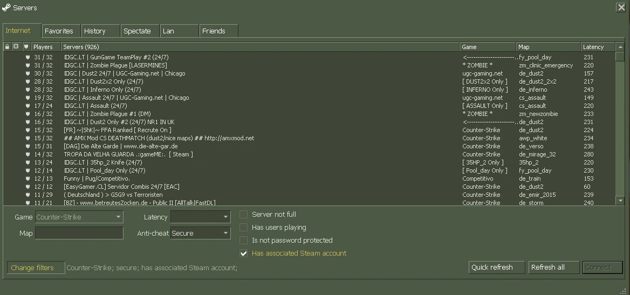Click the Steam logo icon in title bar
The width and height of the screenshot is (630, 295).
6,8
